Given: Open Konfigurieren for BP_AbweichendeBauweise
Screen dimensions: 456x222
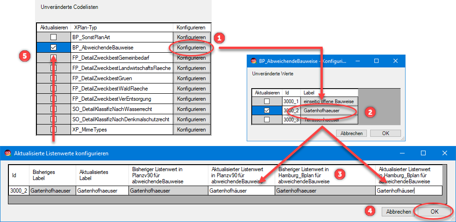Looking at the screenshot, I should click(x=192, y=48).
